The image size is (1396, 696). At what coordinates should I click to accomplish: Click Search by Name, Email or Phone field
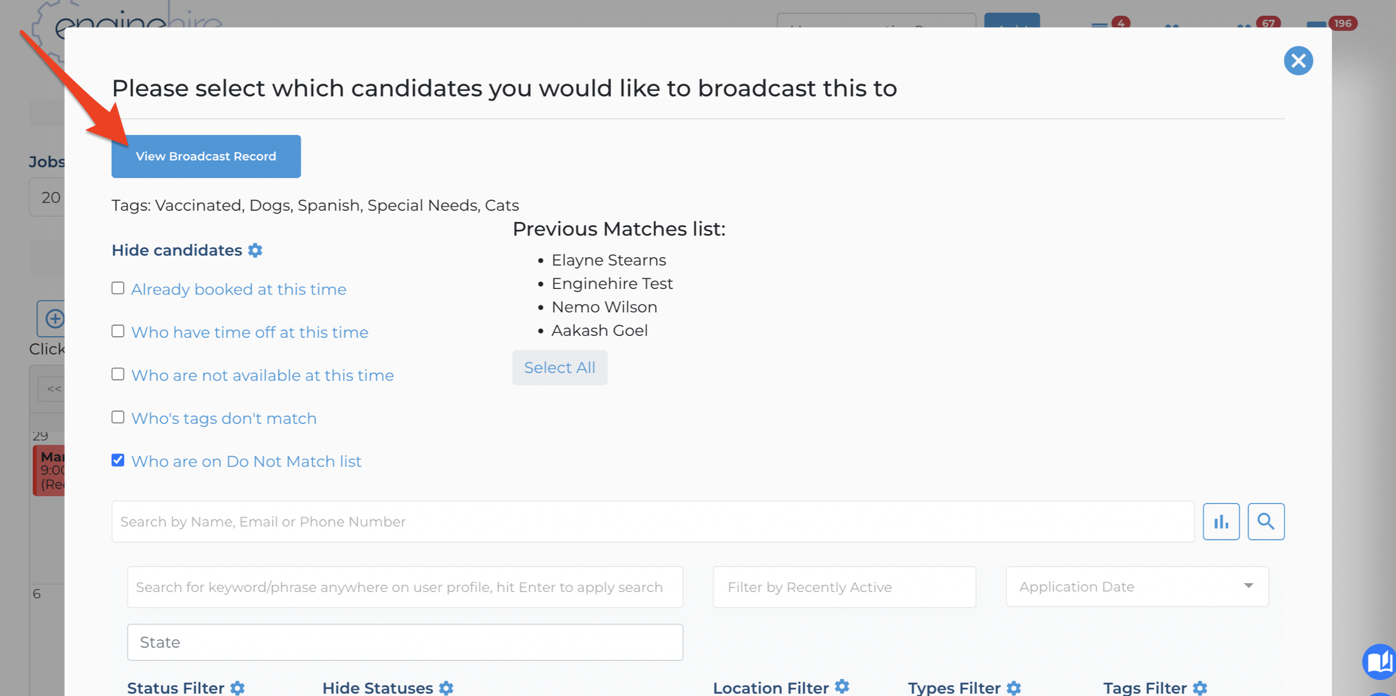point(653,521)
